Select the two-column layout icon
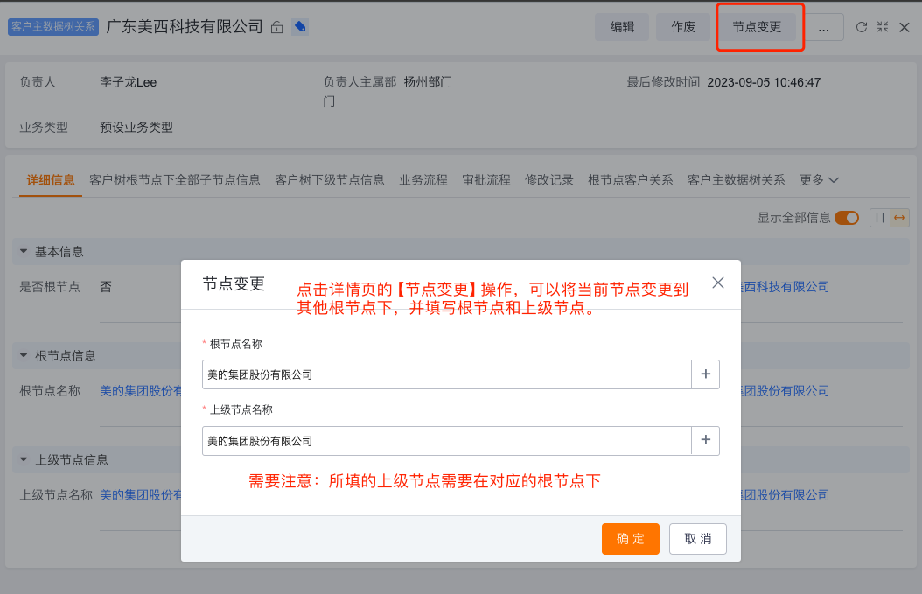This screenshot has width=922, height=594. click(880, 218)
